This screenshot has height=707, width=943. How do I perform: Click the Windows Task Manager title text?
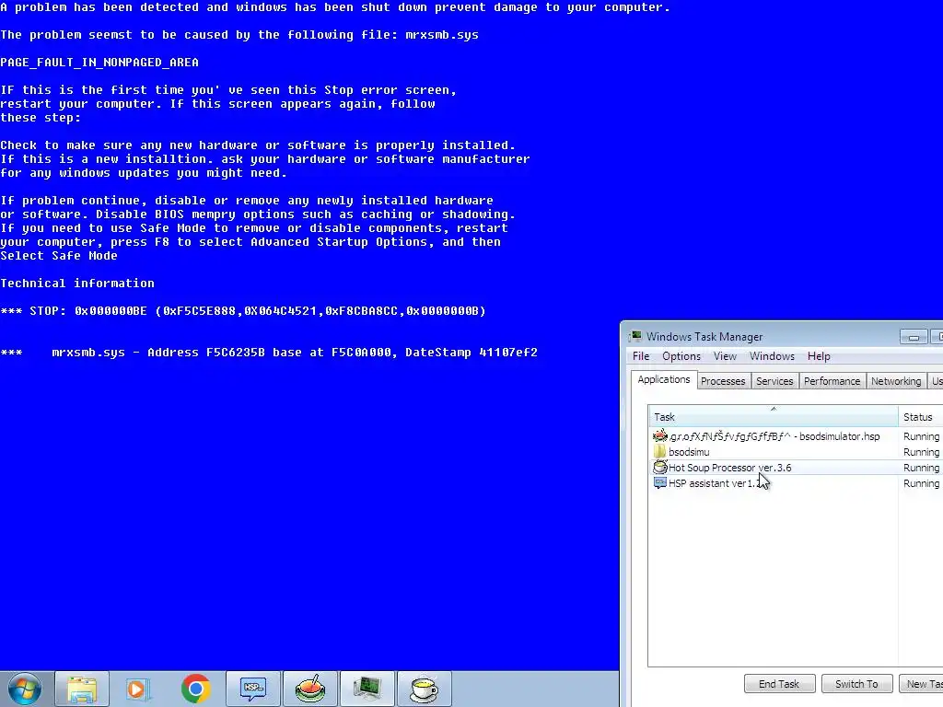pyautogui.click(x=704, y=337)
